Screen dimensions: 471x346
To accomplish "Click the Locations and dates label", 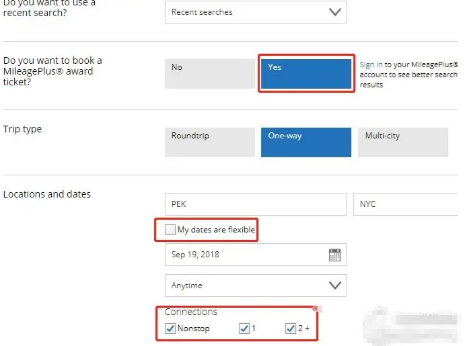I will click(47, 194).
